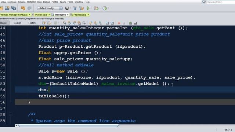
Task: Open the Profile menu
Action: click(x=55, y=2)
